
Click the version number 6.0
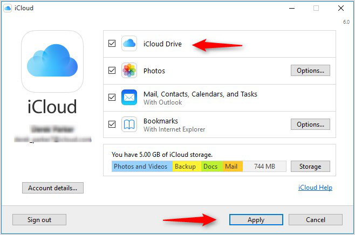(x=346, y=22)
